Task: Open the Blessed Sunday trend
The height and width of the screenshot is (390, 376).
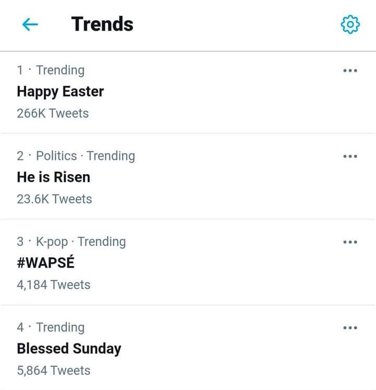Action: 69,349
